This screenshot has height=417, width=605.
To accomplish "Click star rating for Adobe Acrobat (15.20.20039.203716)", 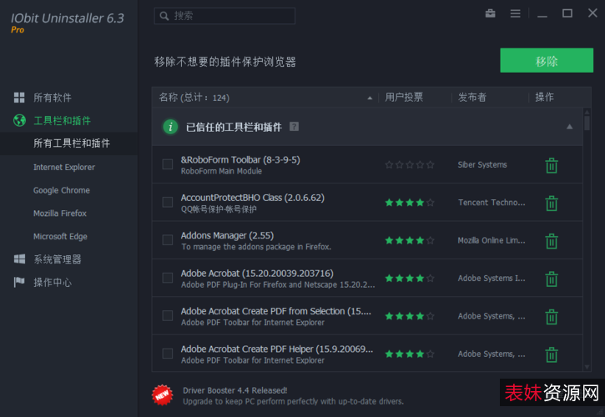I will 410,278.
